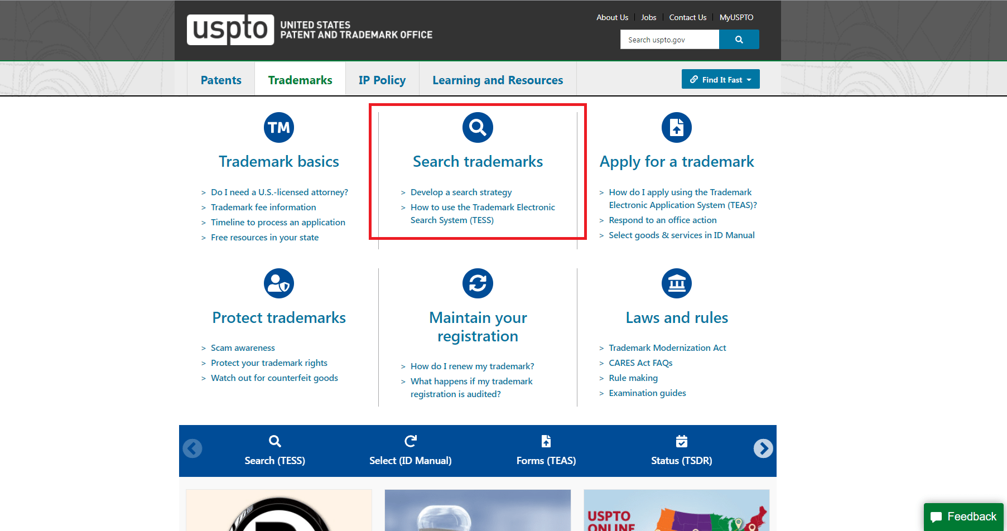Click the TM Trademark basics circle icon
Image resolution: width=1007 pixels, height=531 pixels.
pyautogui.click(x=279, y=128)
